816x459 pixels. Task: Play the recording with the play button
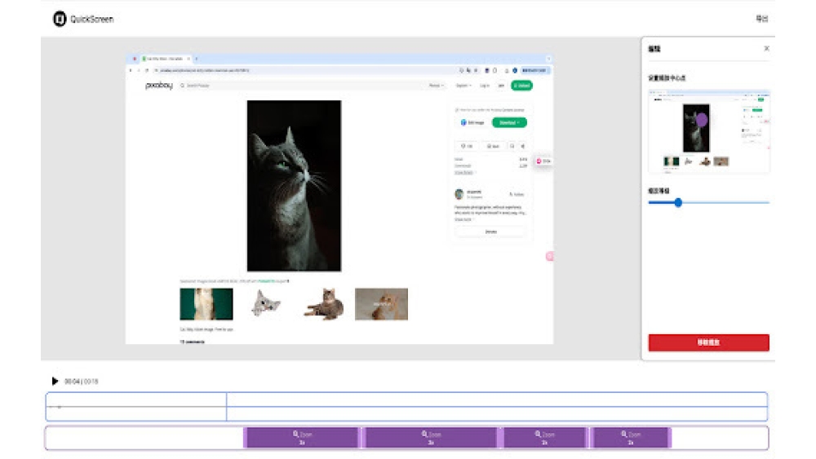55,381
